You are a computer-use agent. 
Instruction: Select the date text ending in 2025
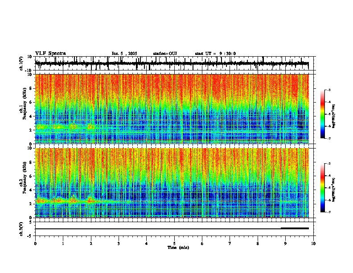pyautogui.click(x=124, y=54)
